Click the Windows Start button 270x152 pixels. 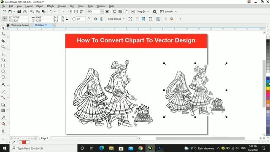click(x=5, y=148)
